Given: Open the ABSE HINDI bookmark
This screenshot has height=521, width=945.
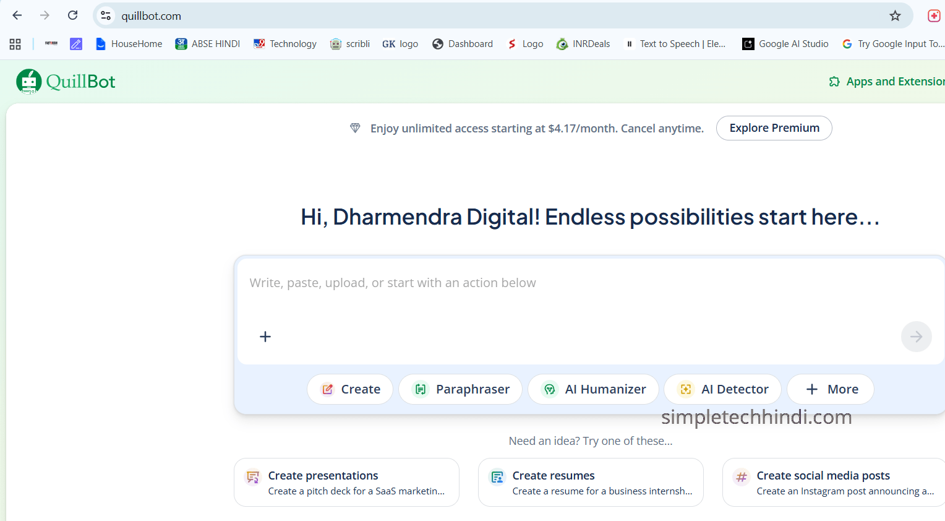Looking at the screenshot, I should point(208,44).
